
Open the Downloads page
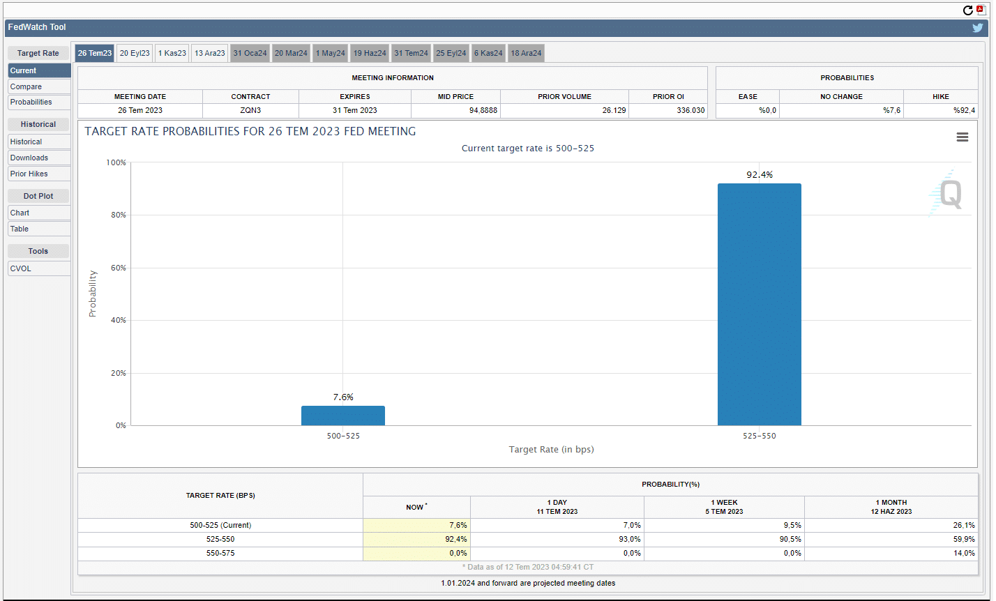(39, 158)
